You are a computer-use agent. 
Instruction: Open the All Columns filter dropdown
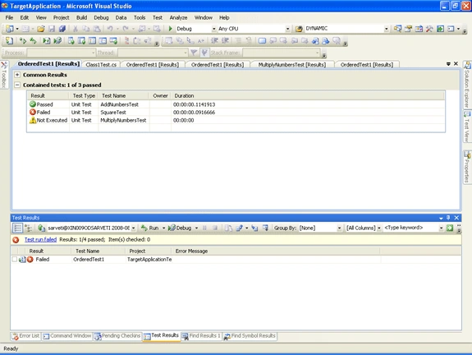pyautogui.click(x=364, y=228)
